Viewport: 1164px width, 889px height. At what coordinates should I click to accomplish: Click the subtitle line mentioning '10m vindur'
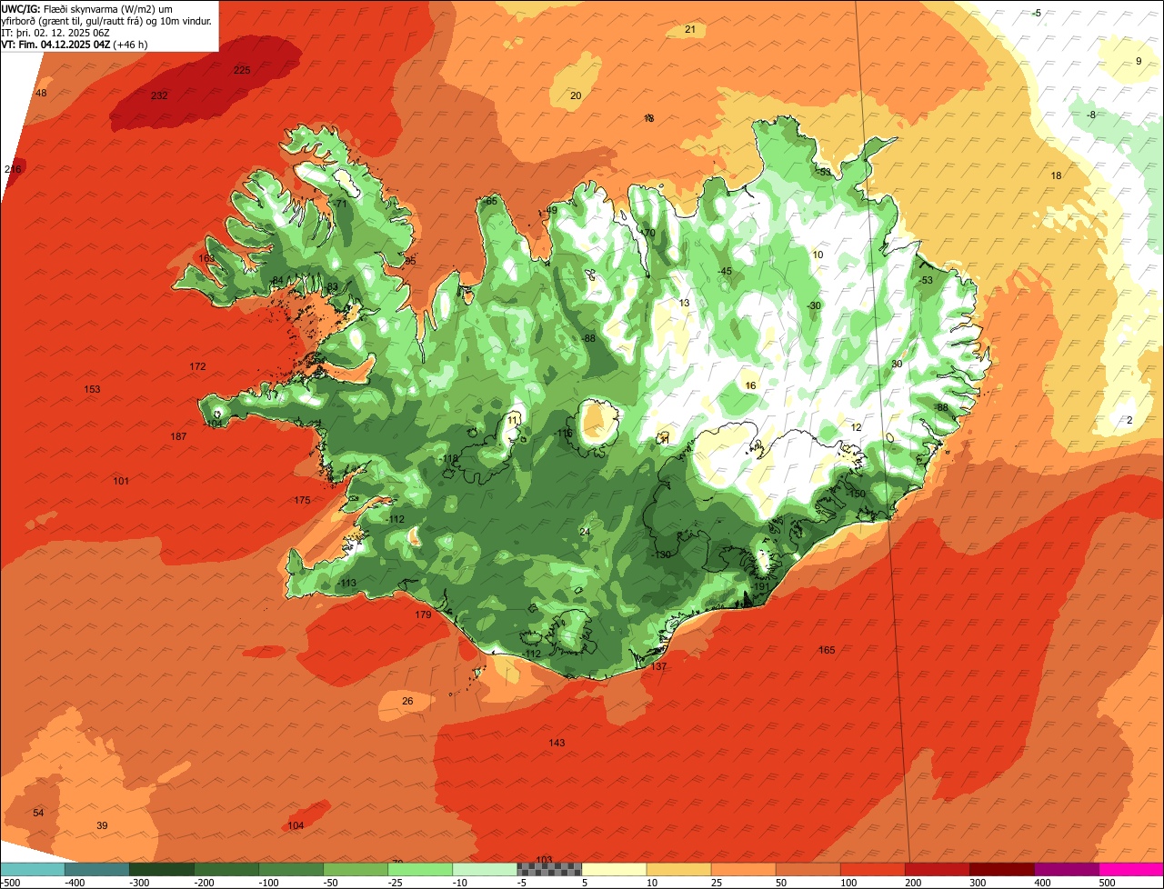coord(106,20)
